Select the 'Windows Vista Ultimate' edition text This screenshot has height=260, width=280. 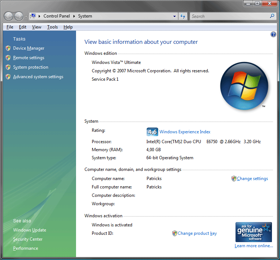(116, 62)
